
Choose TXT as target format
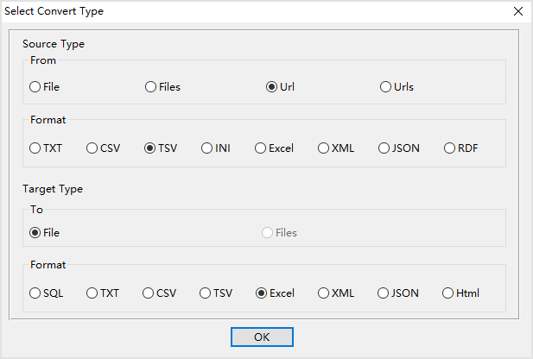[x=92, y=293]
